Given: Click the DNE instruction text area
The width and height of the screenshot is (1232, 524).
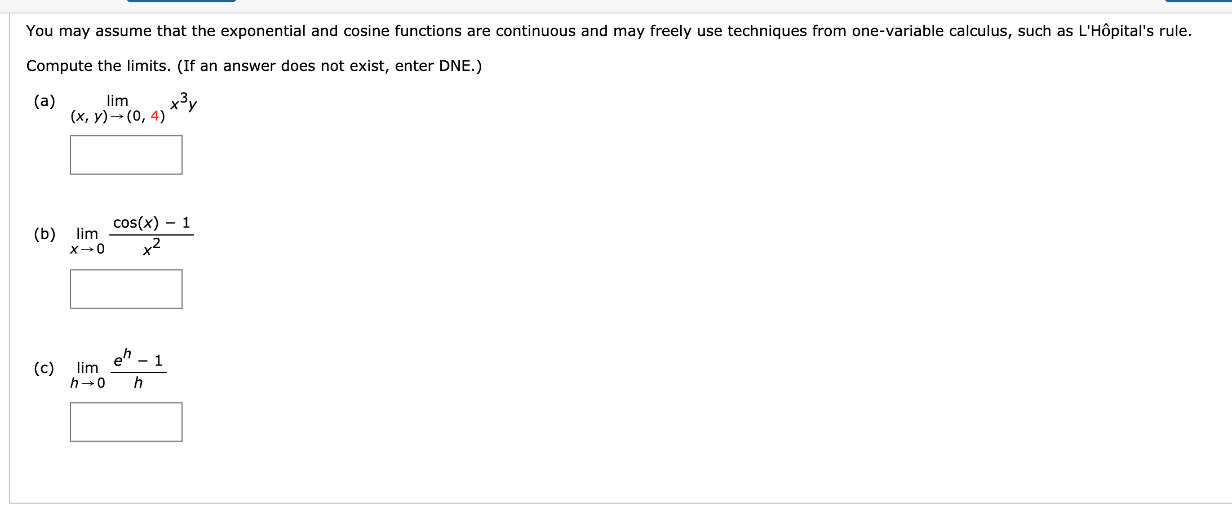Looking at the screenshot, I should click(x=254, y=66).
